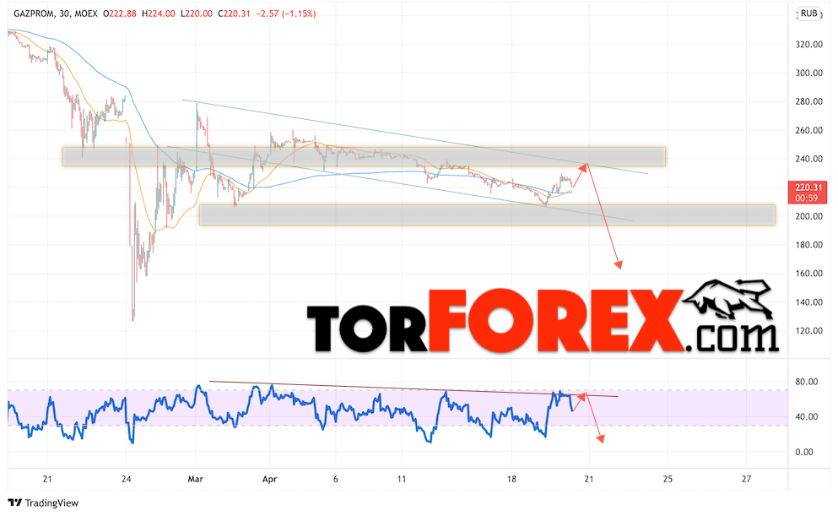
Task: Click the 160.00 price axis label
Action: tap(808, 273)
